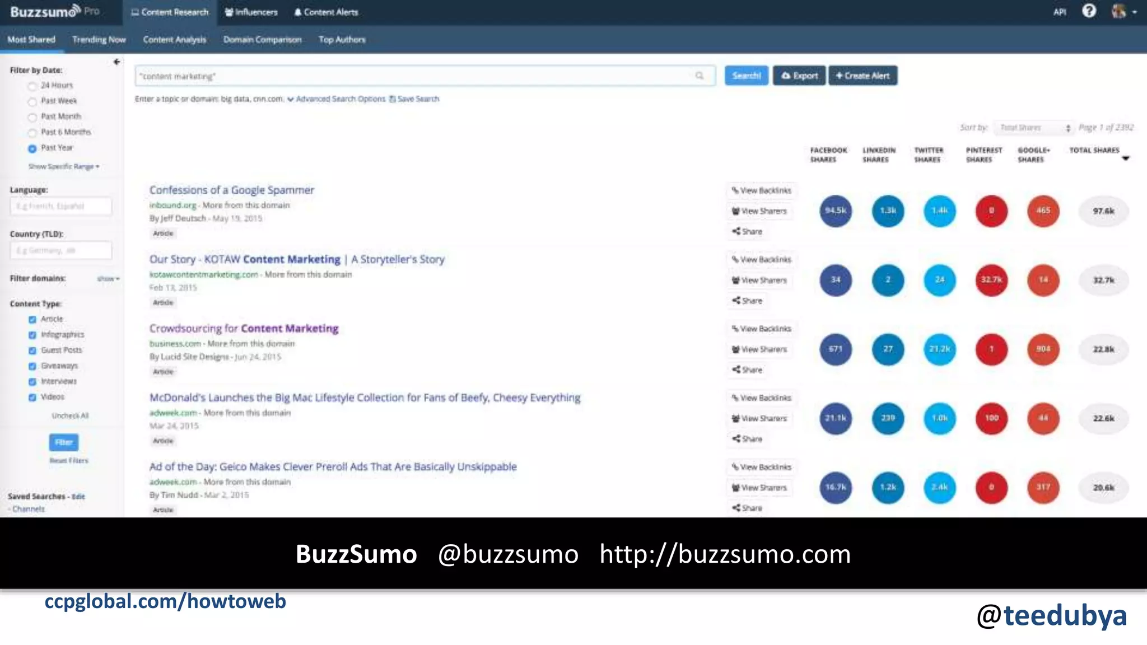This screenshot has width=1147, height=645.
Task: Click the Facebook shares bubble 16.7k
Action: (x=836, y=487)
